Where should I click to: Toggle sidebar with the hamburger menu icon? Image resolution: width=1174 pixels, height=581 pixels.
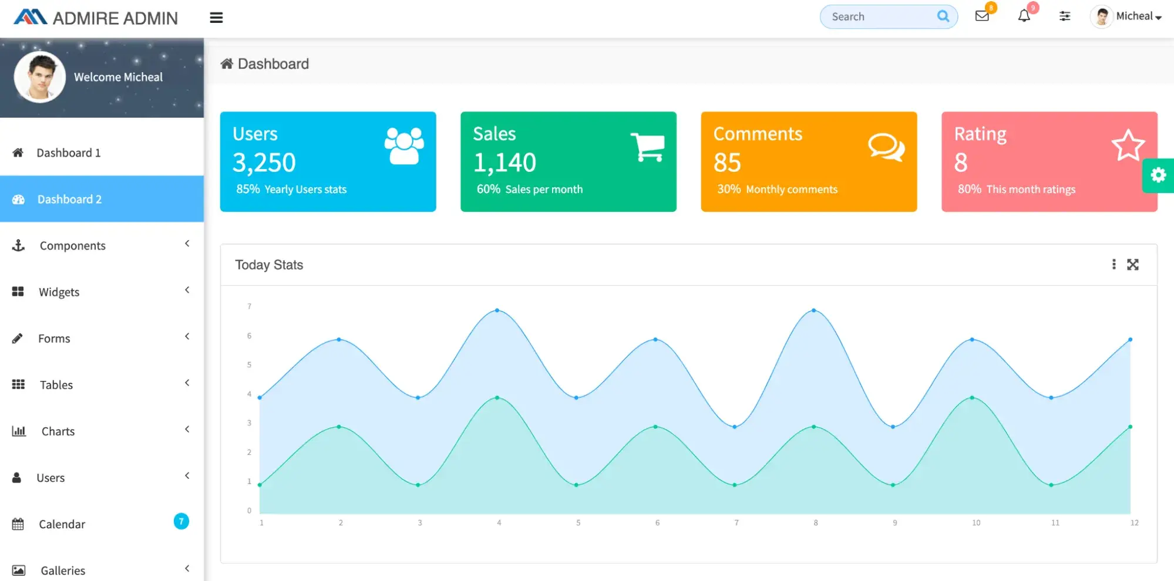point(216,18)
